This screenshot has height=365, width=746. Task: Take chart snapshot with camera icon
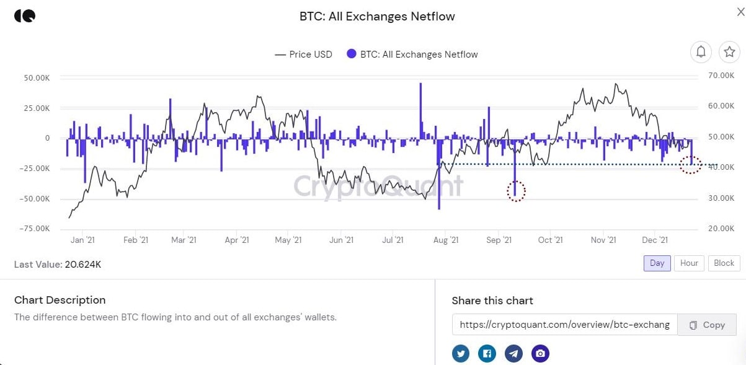coord(540,353)
